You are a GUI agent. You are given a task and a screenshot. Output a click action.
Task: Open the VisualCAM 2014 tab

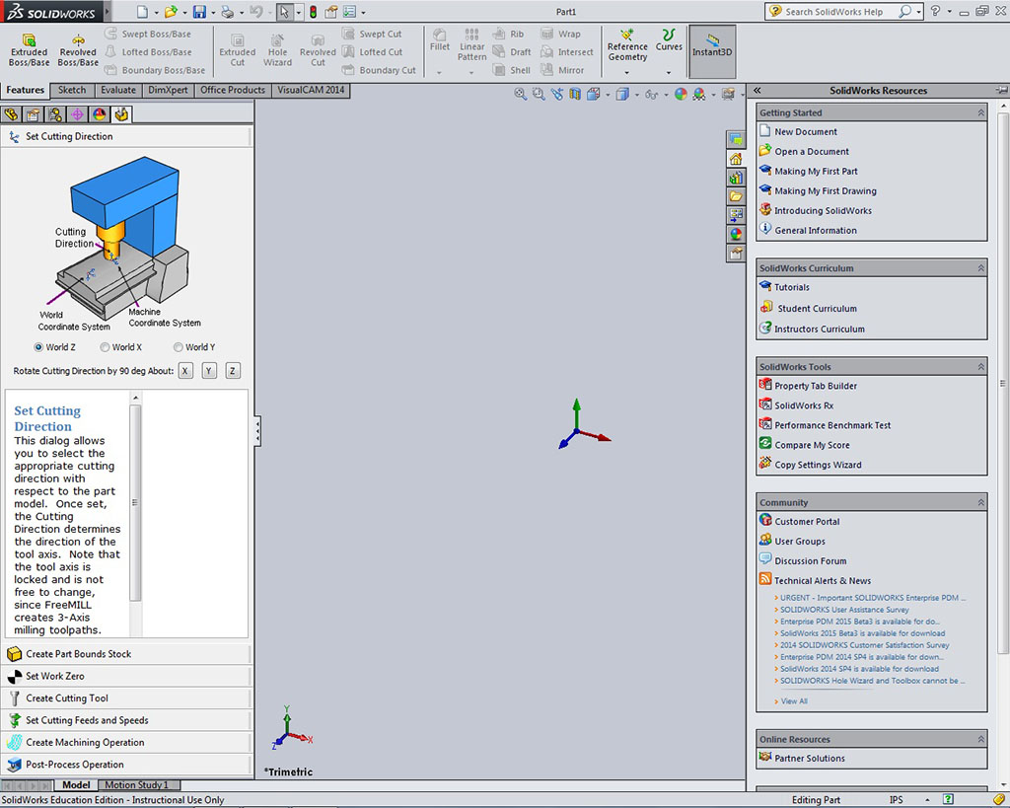coord(311,90)
